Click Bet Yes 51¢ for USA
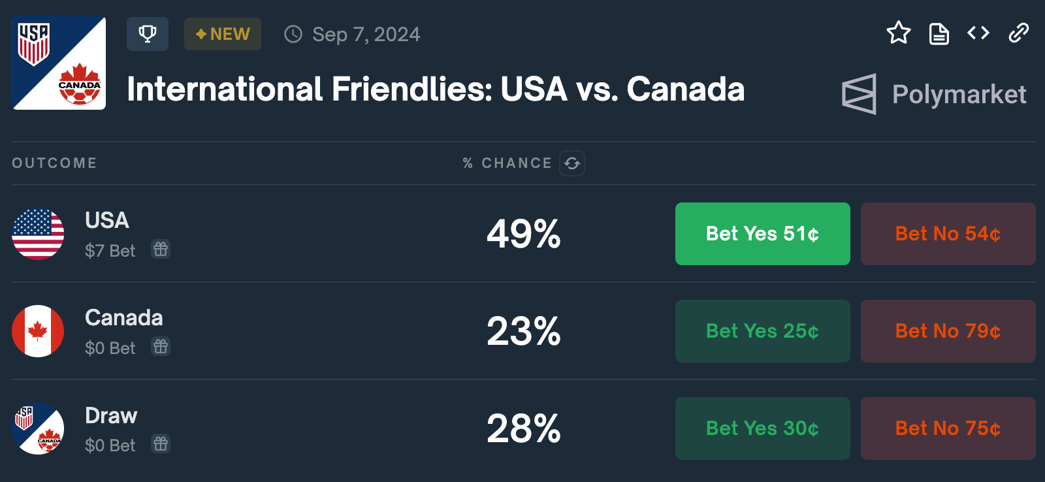This screenshot has width=1045, height=482. point(762,234)
